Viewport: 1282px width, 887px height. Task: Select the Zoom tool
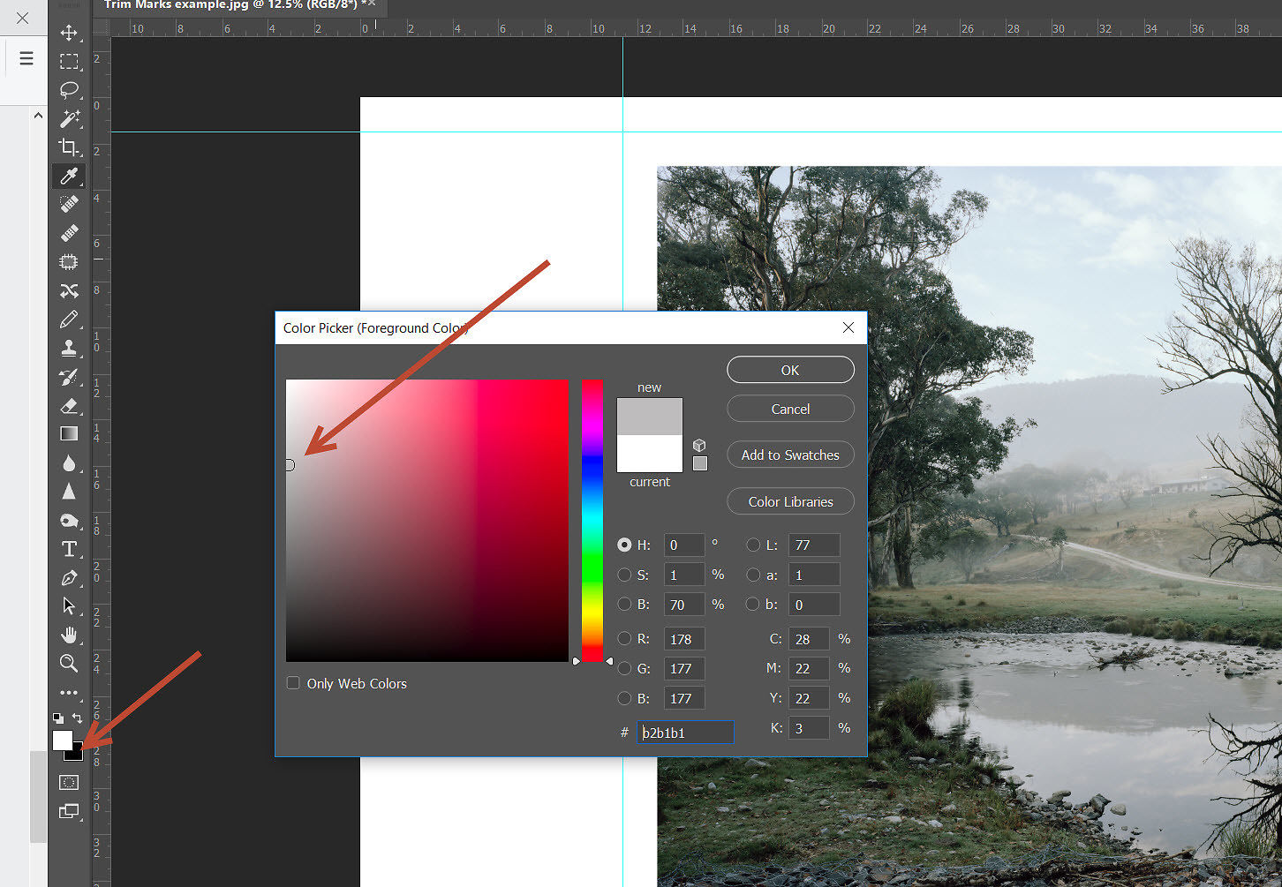[69, 664]
